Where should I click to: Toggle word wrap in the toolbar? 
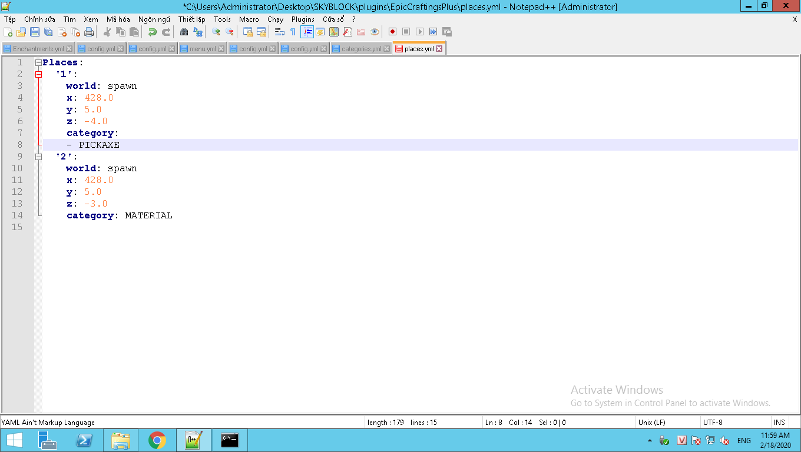(280, 32)
